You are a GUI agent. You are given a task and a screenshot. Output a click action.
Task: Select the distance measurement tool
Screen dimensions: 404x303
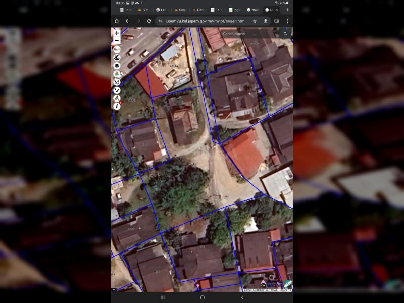tap(117, 90)
